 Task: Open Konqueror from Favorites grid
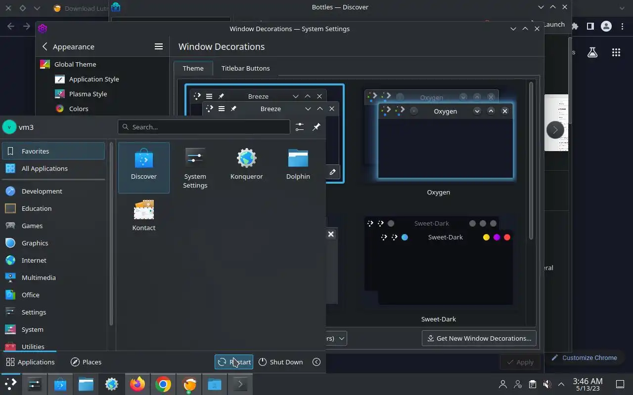(246, 167)
